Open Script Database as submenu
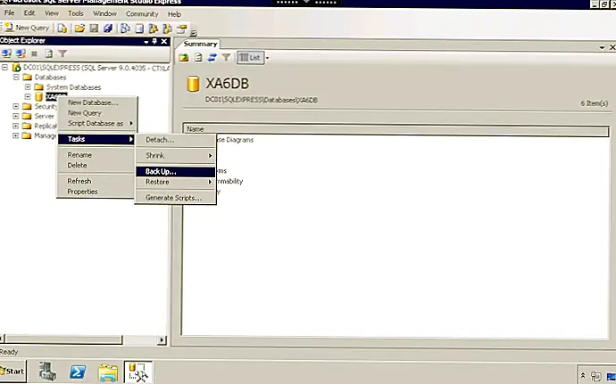616x384 pixels. click(96, 123)
